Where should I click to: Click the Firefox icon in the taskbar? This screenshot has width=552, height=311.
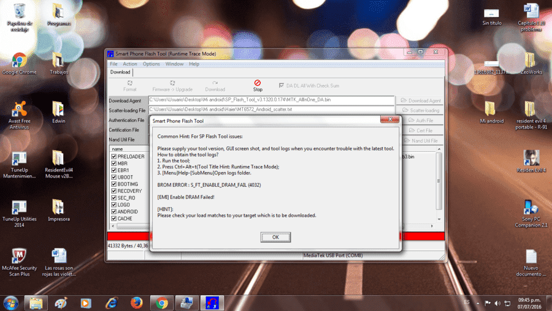tap(137, 303)
